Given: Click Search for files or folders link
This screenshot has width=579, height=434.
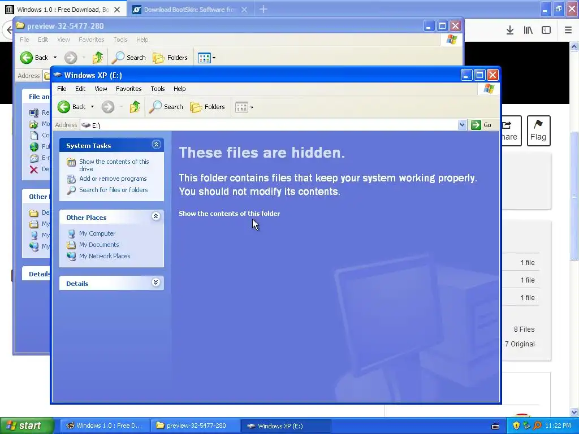Looking at the screenshot, I should [x=113, y=190].
